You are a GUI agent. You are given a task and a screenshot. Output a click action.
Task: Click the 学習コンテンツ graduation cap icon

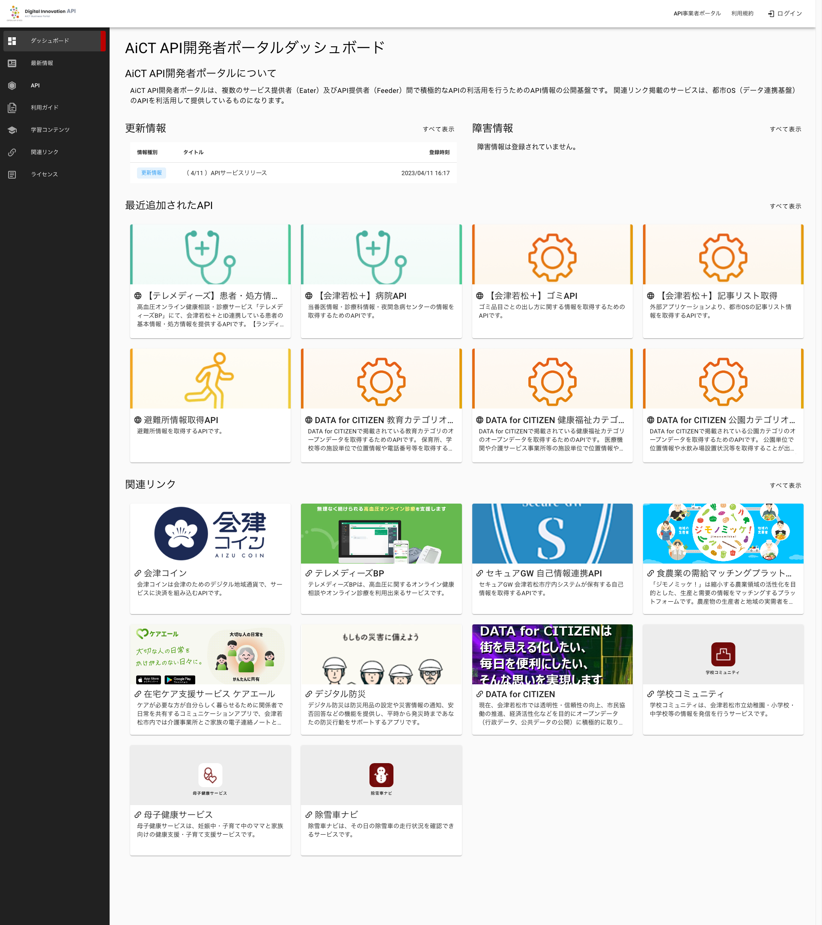point(12,130)
